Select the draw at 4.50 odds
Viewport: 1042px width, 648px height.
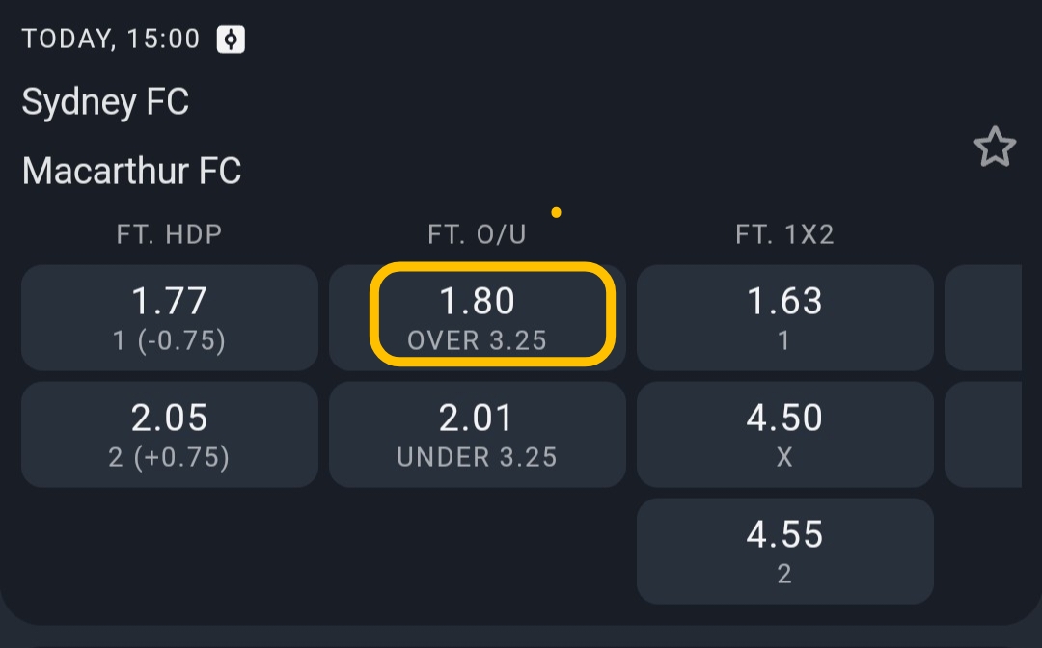click(785, 434)
